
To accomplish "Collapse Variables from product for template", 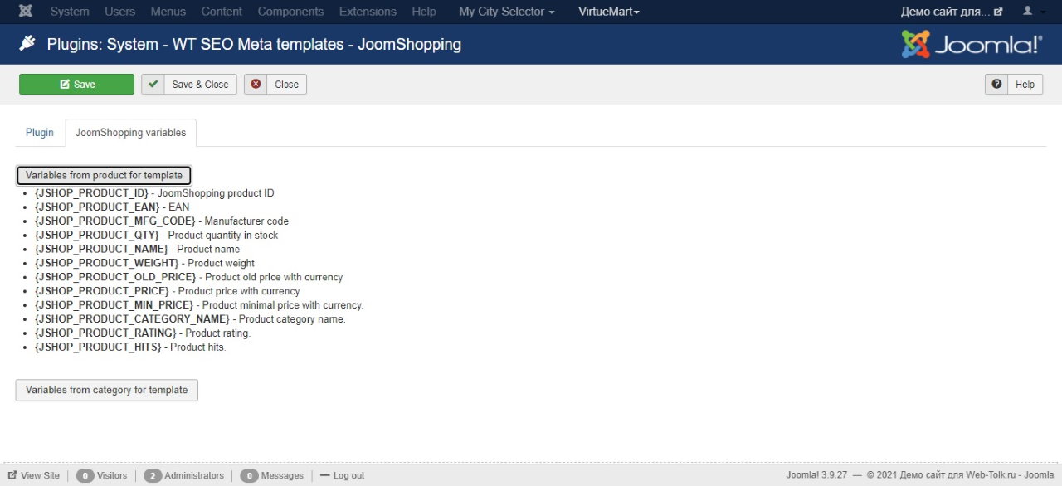I will 104,175.
